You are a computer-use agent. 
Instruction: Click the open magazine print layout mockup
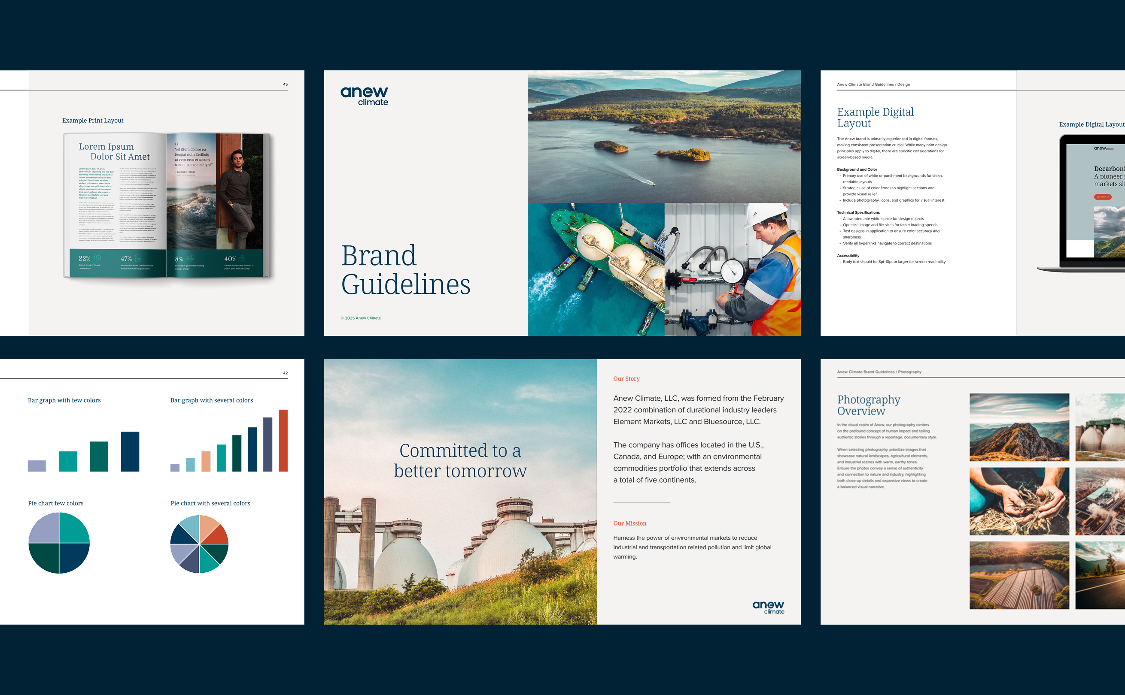click(x=167, y=205)
